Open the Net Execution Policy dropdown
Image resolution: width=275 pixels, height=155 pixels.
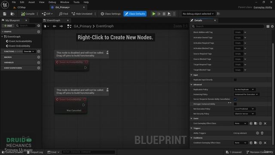pyautogui.click(x=244, y=109)
